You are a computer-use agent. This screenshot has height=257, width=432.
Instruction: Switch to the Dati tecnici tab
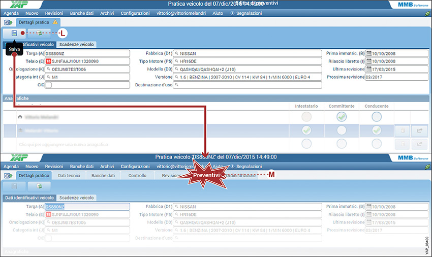69,175
